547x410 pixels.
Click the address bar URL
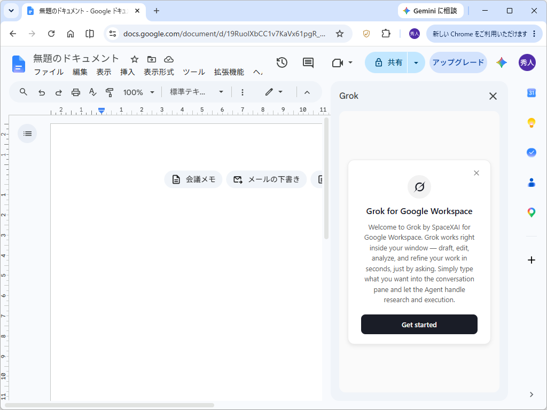[224, 34]
